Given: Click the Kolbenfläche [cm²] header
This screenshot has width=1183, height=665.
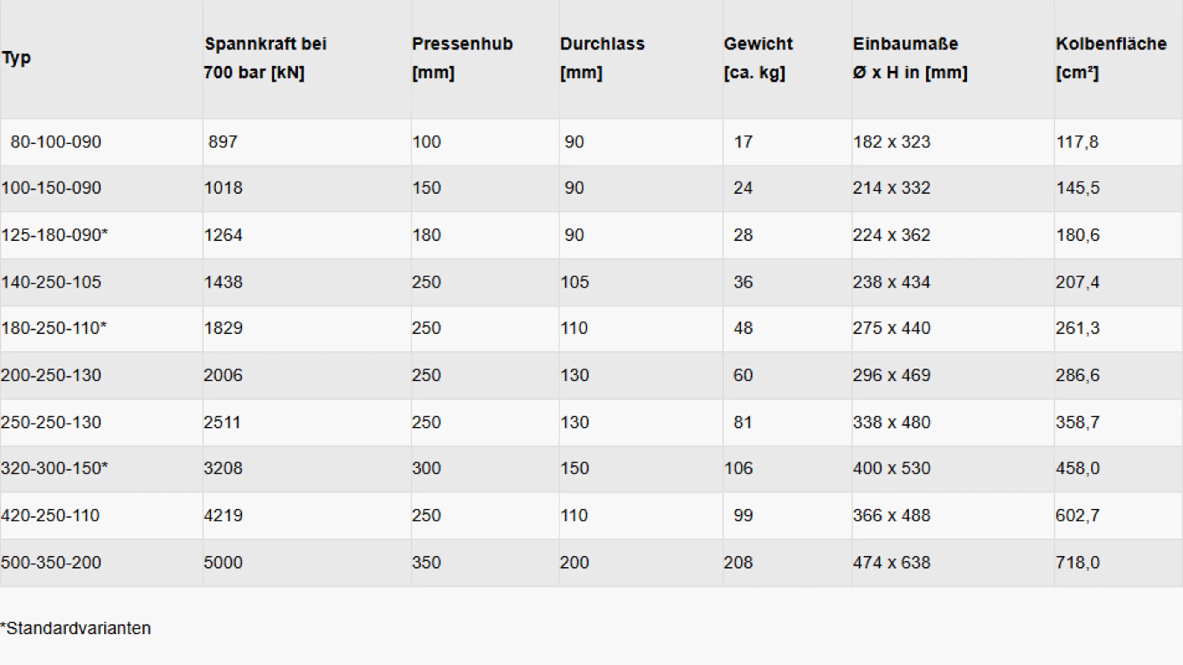Looking at the screenshot, I should [x=1111, y=58].
